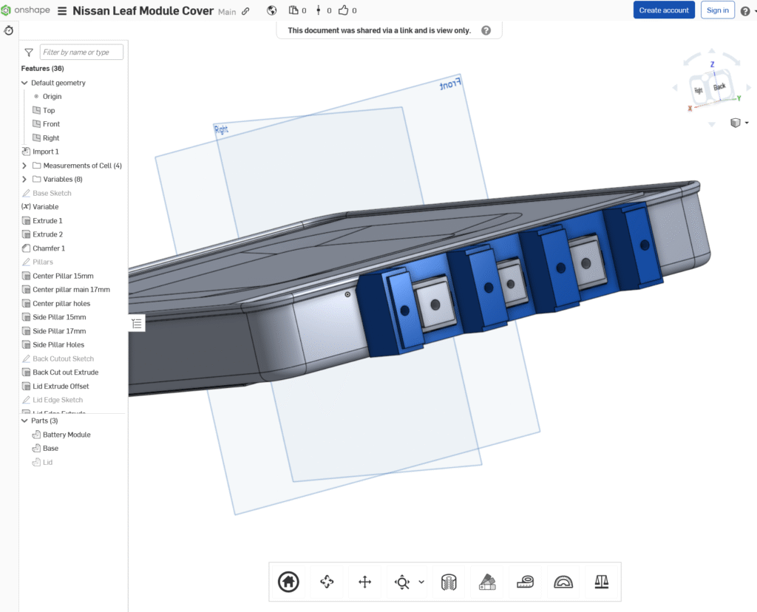Select the Pan tool
This screenshot has width=757, height=612.
click(364, 582)
